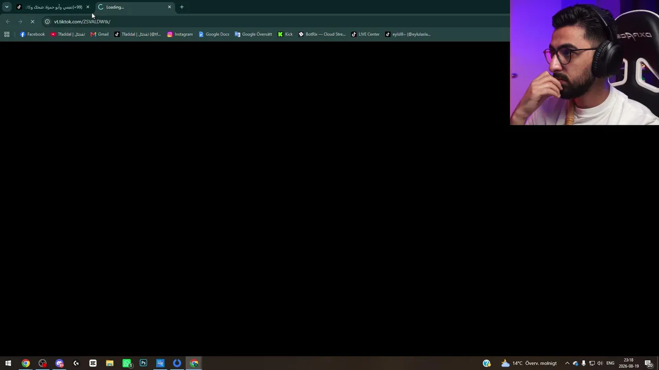Open CapCut from the taskbar
Image resolution: width=659 pixels, height=370 pixels.
[93, 363]
